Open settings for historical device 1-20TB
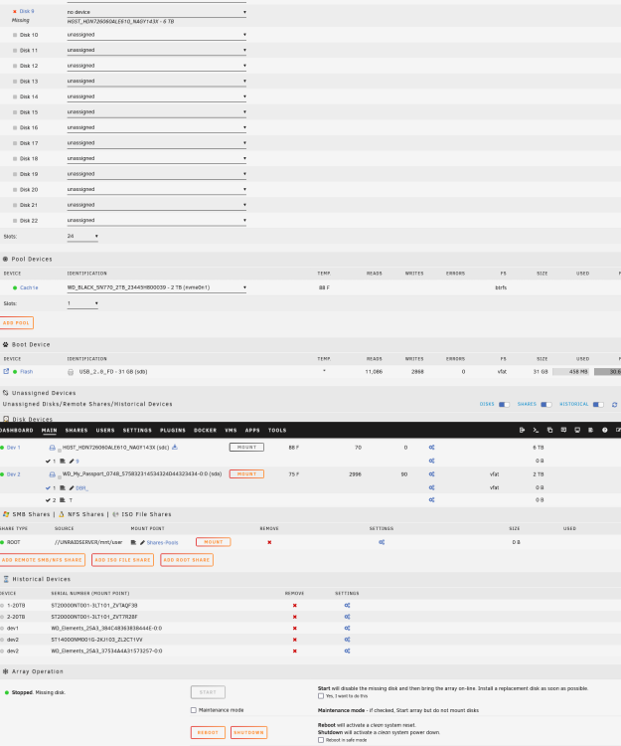 pos(348,606)
